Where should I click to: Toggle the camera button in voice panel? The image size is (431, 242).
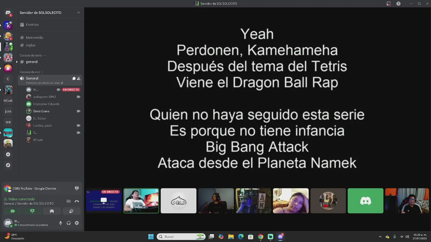(x=13, y=211)
